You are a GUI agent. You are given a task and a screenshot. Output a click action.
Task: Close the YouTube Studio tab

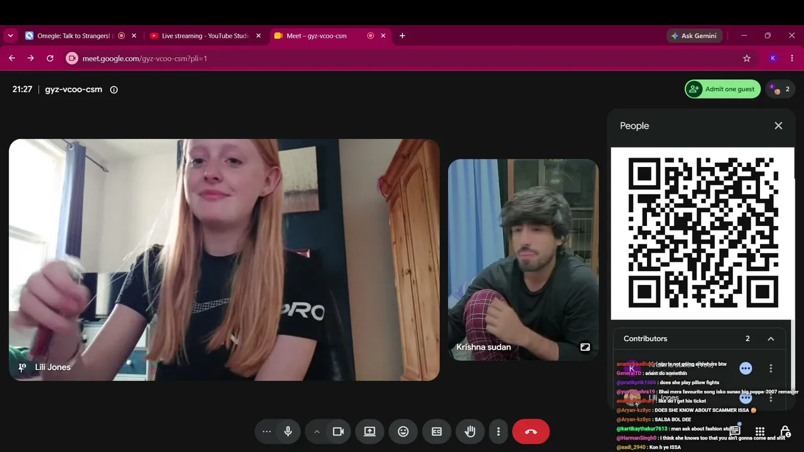(258, 36)
